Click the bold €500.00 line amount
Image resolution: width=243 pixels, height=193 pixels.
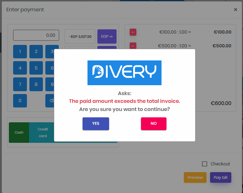[222, 46]
